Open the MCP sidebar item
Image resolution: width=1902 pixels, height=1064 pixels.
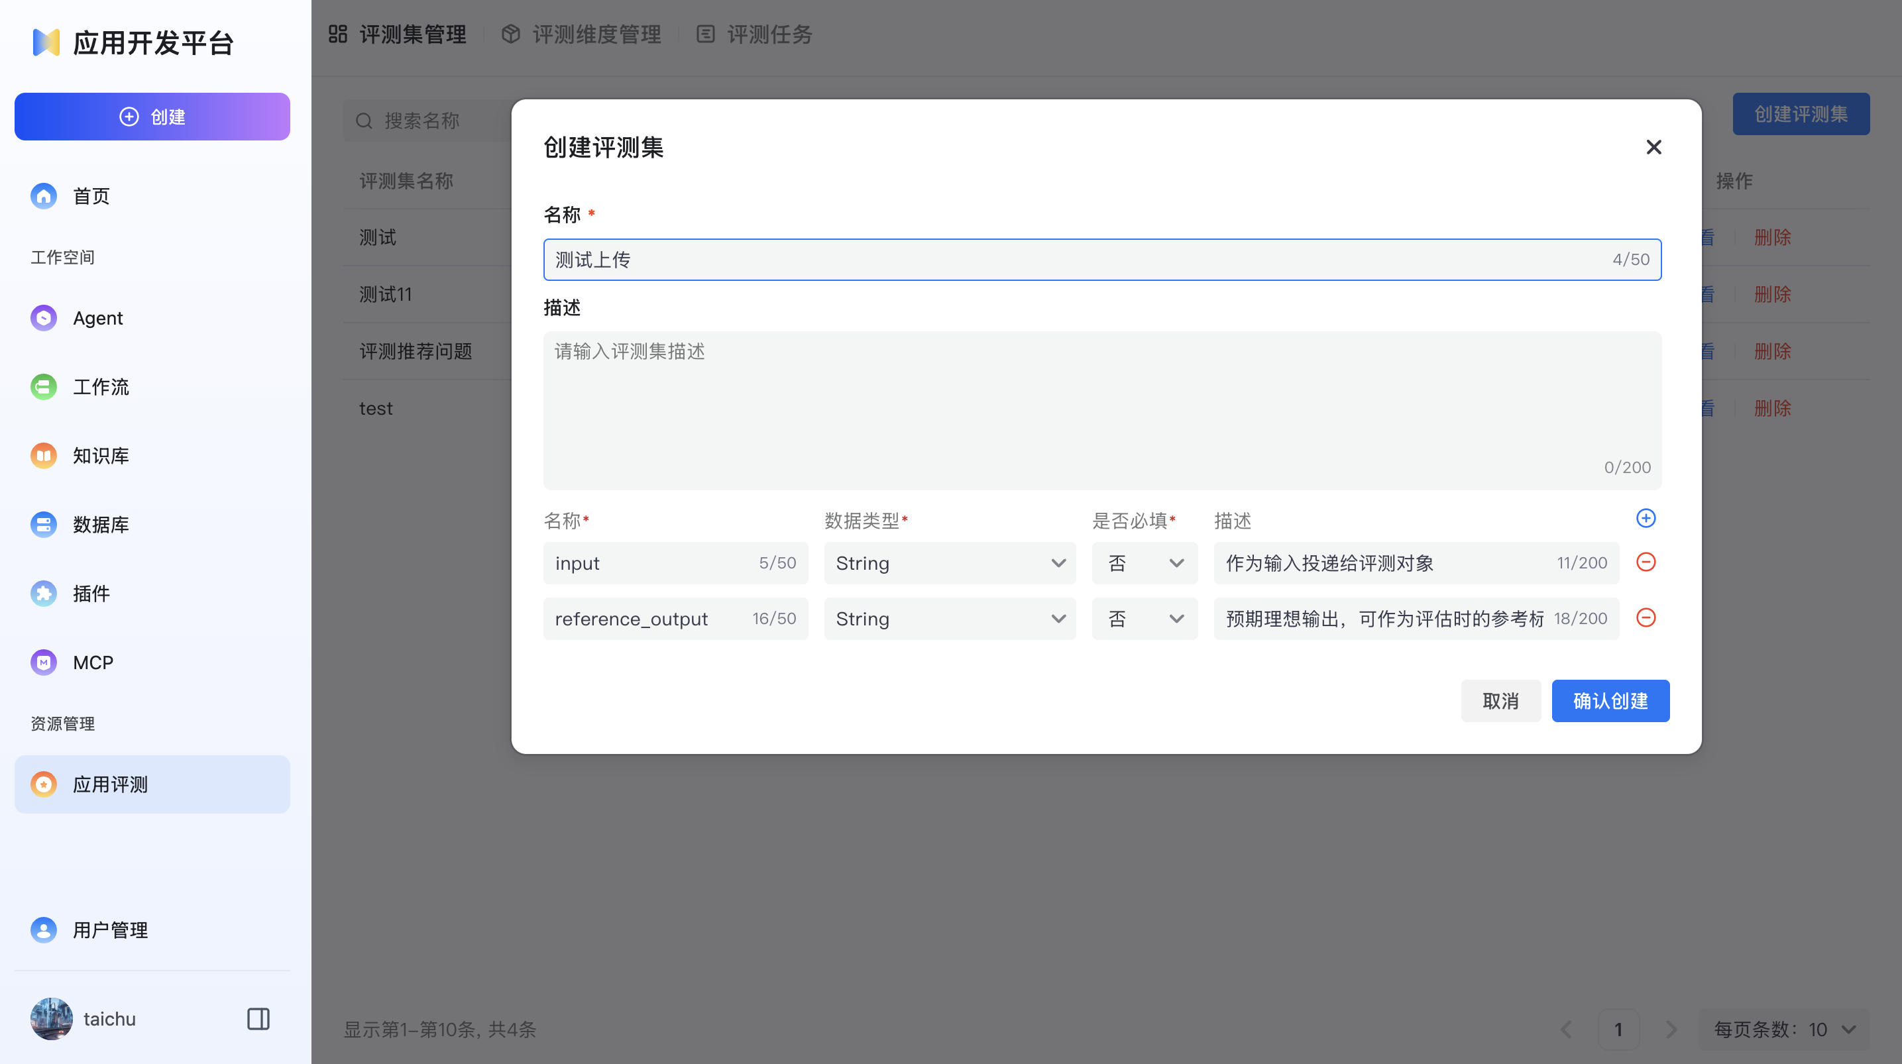[93, 663]
